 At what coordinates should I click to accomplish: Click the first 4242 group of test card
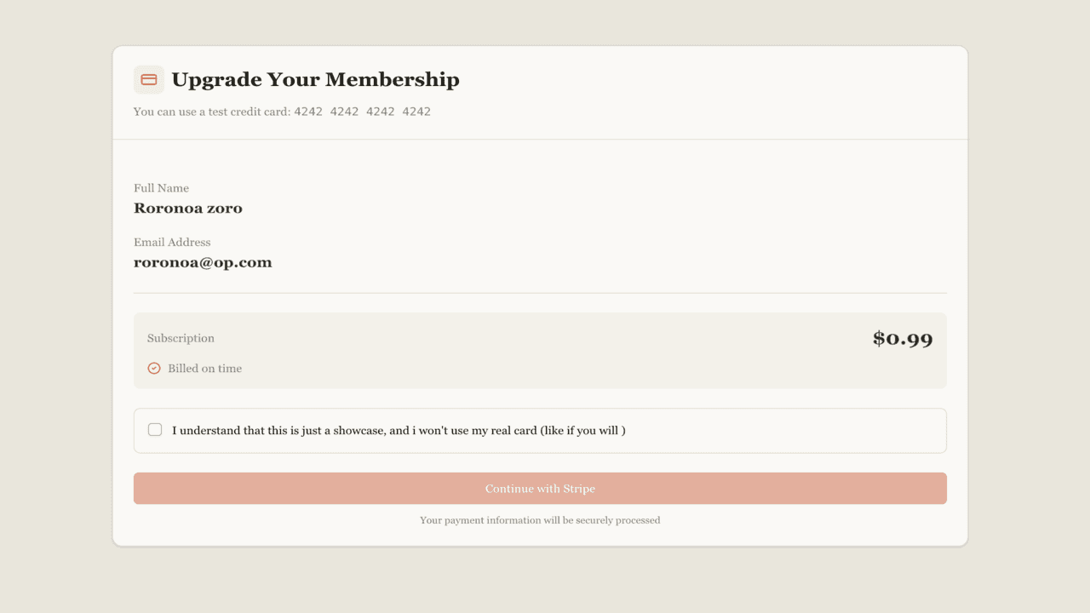click(308, 112)
